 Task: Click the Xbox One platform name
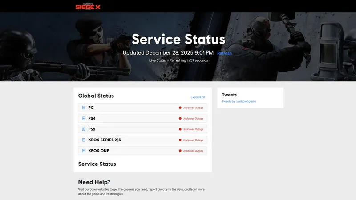tap(98, 151)
